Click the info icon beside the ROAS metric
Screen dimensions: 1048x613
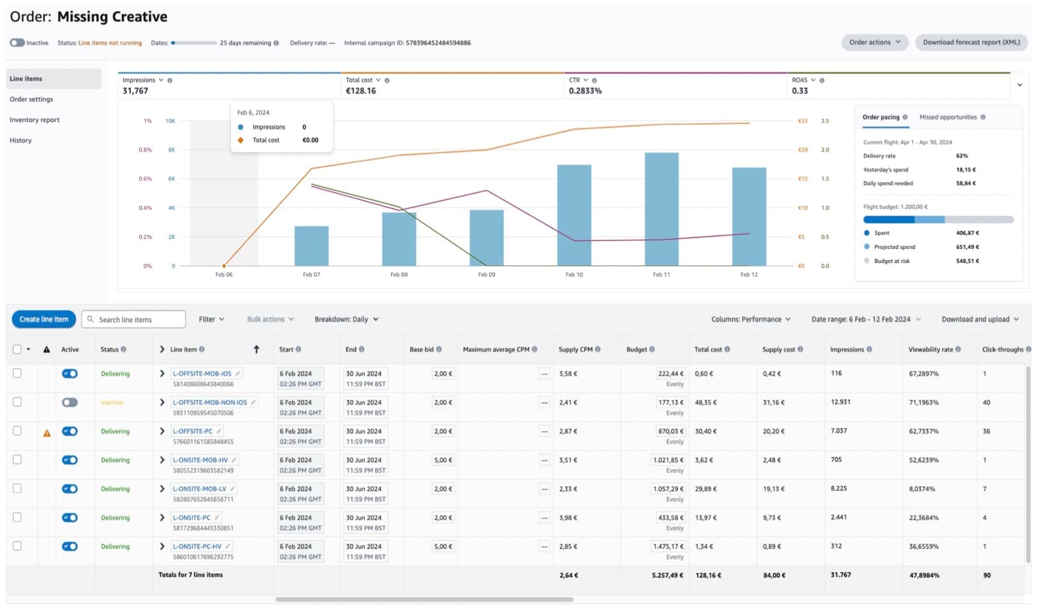(822, 81)
